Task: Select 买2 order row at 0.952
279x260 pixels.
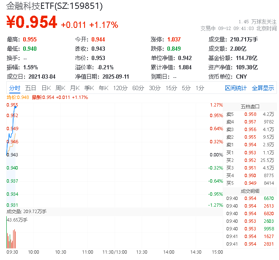Action: click(250, 160)
